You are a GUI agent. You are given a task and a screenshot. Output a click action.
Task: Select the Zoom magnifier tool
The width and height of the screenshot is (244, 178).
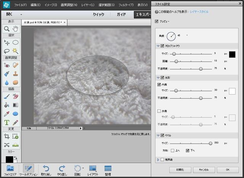(7, 29)
